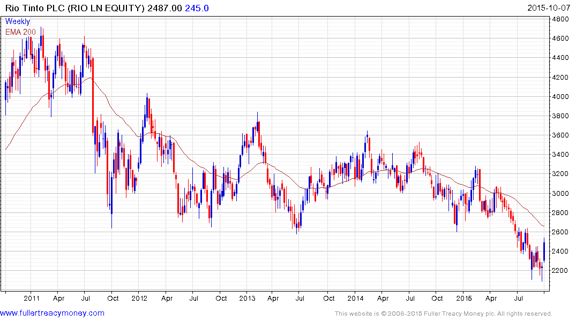Image resolution: width=576 pixels, height=321 pixels.
Task: Click the 3800 price axis label
Action: click(560, 116)
